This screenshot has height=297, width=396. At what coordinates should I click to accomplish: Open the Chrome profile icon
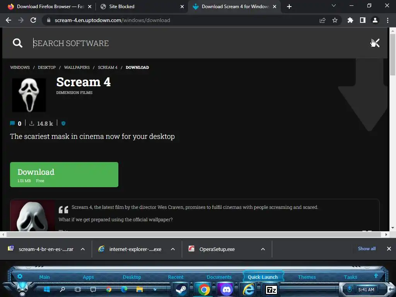tap(375, 20)
